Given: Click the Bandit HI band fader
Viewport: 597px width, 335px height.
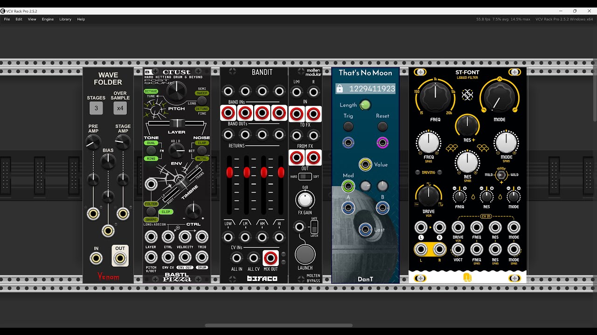Looking at the screenshot, I should pos(281,173).
